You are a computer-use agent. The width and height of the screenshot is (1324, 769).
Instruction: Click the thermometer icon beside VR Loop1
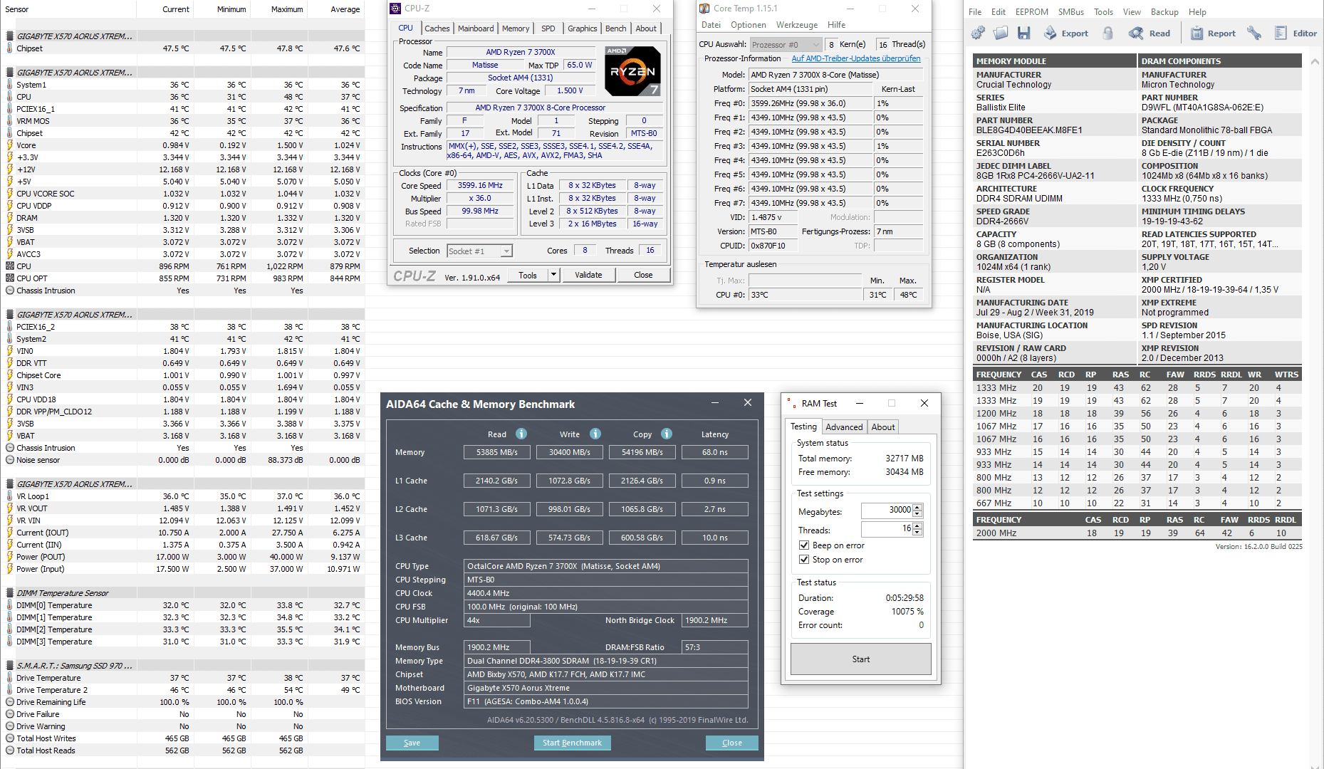point(10,496)
